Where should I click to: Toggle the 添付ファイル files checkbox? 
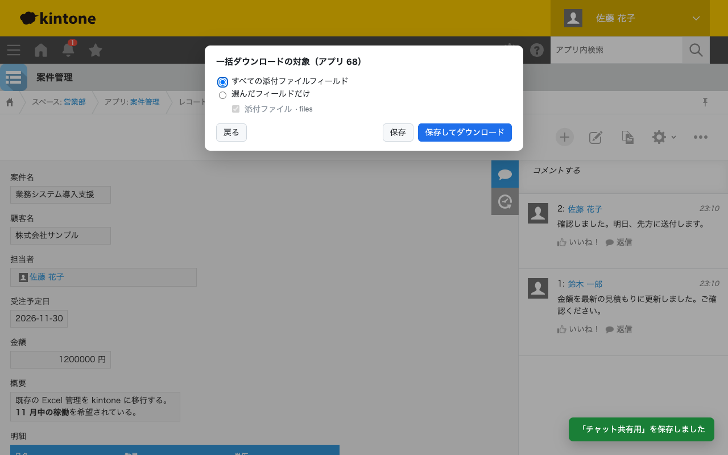tap(235, 109)
